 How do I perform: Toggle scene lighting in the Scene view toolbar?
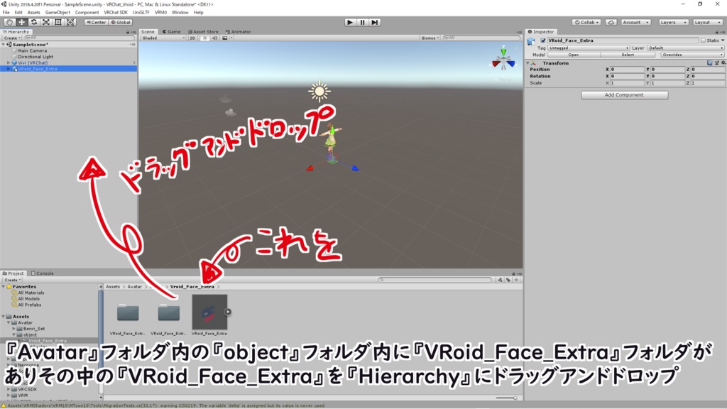[x=205, y=38]
